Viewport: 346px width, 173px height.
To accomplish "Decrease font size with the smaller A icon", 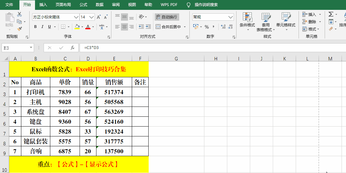I will [x=106, y=17].
